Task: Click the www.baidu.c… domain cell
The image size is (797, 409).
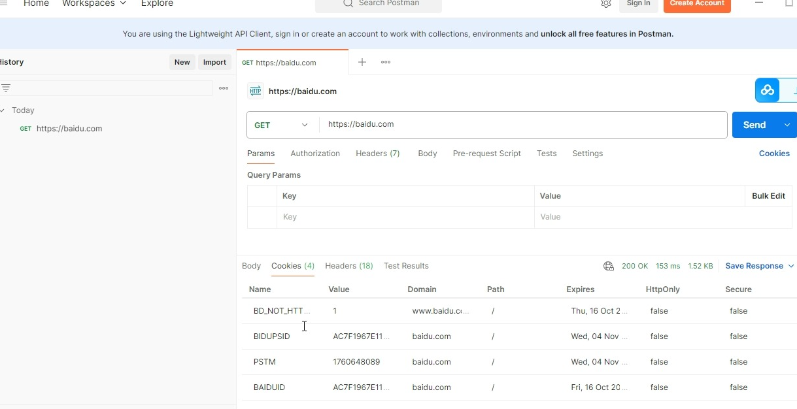Action: point(441,311)
